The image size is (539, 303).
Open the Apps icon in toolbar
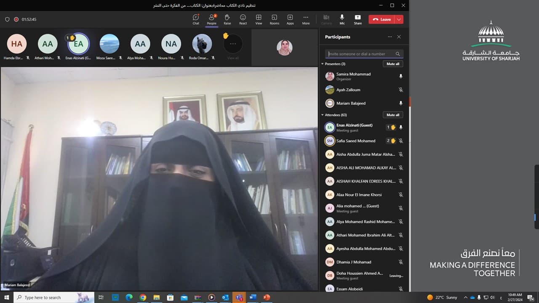(x=290, y=19)
